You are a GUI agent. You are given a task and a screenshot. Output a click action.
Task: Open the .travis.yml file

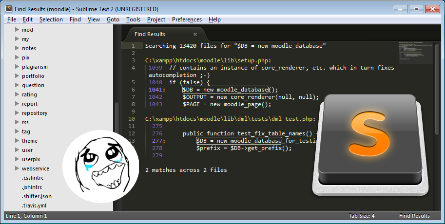pyautogui.click(x=34, y=205)
